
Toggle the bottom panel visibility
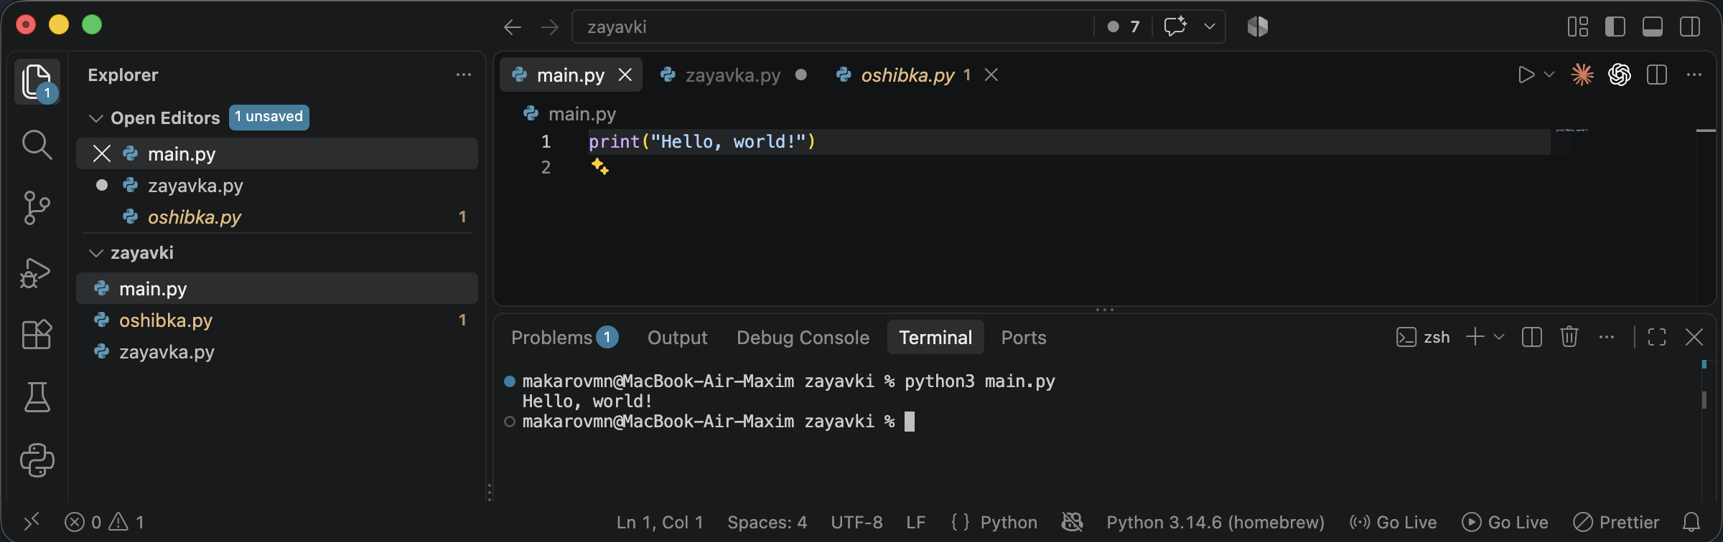tap(1653, 27)
